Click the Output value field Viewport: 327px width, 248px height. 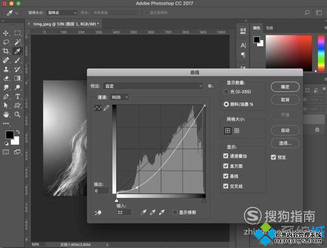click(x=101, y=191)
